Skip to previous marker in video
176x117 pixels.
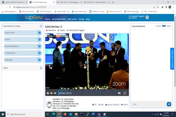51,93
